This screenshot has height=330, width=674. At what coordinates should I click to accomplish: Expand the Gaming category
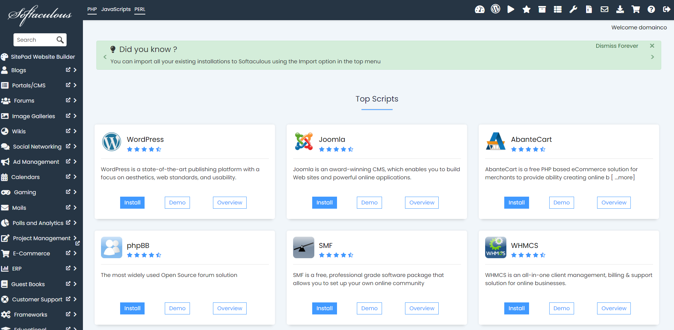coord(75,192)
